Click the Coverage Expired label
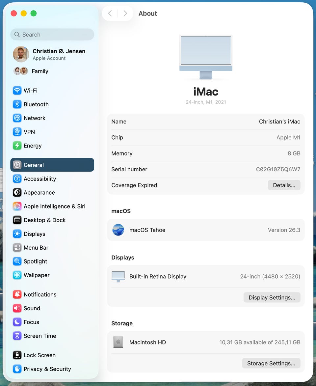Image resolution: width=316 pixels, height=386 pixels. pyautogui.click(x=134, y=185)
